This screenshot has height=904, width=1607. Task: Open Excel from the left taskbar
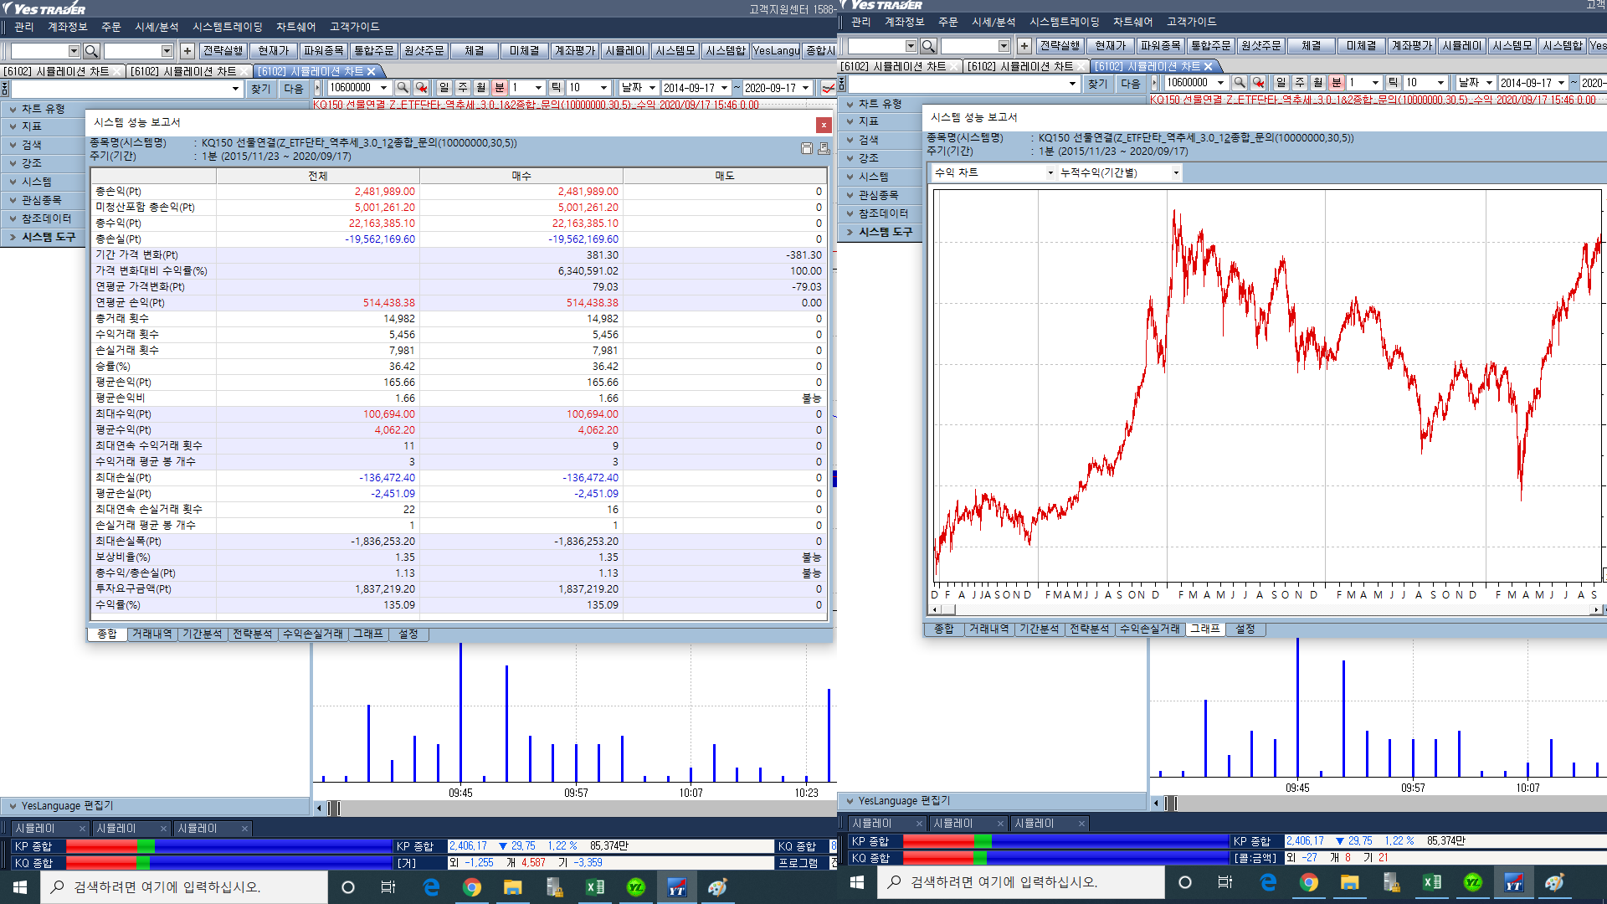point(595,887)
